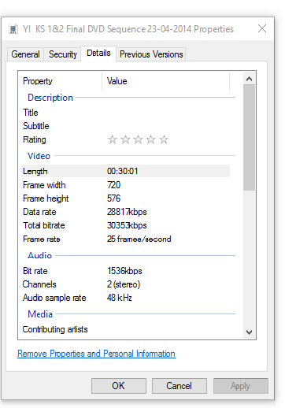Select the Details tab
Screen dimensions: 285x408
point(98,53)
